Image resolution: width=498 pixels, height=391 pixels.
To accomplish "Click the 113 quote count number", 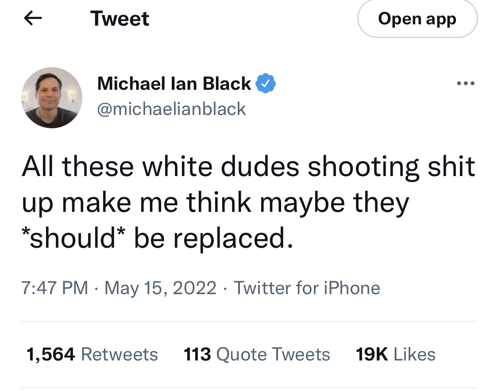I will (x=197, y=354).
